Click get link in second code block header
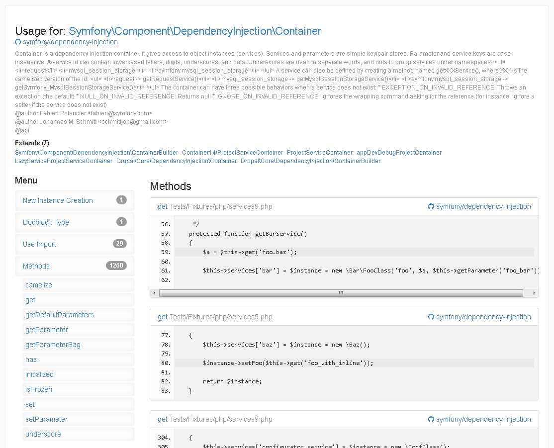 tap(163, 317)
